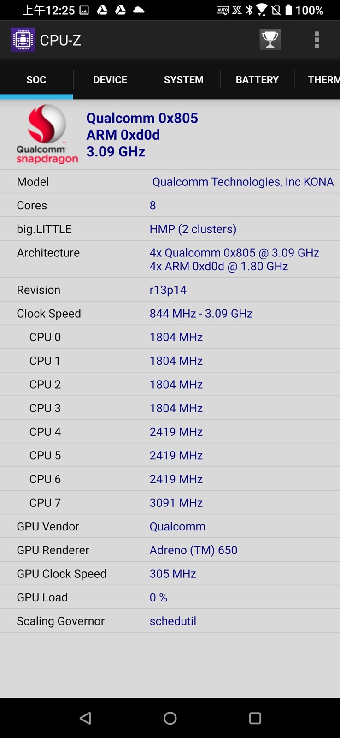Tap the CPU-Z app logo icon
Screen dimensions: 340x738
coord(23,40)
